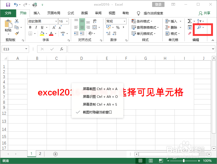
Task: Click the 登录 sign-in button
Action: point(158,4)
